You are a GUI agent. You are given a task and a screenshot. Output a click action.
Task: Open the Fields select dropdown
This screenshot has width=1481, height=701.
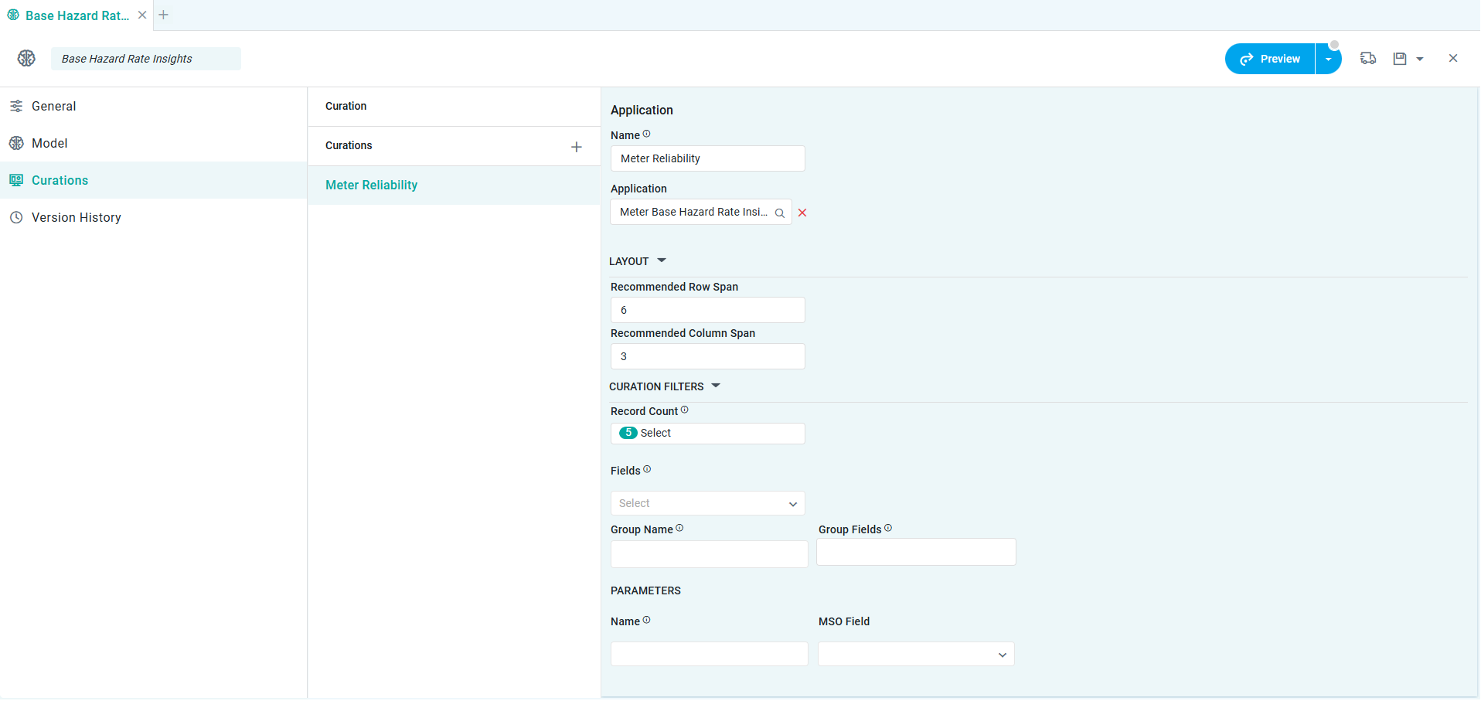pyautogui.click(x=707, y=503)
